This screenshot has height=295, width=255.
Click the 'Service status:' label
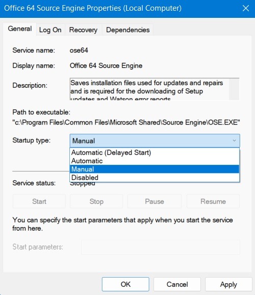click(x=34, y=183)
